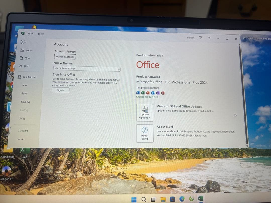Click the PowerPoint icon under This product contains
Viewport: 271px width, 203px height.
148,93
